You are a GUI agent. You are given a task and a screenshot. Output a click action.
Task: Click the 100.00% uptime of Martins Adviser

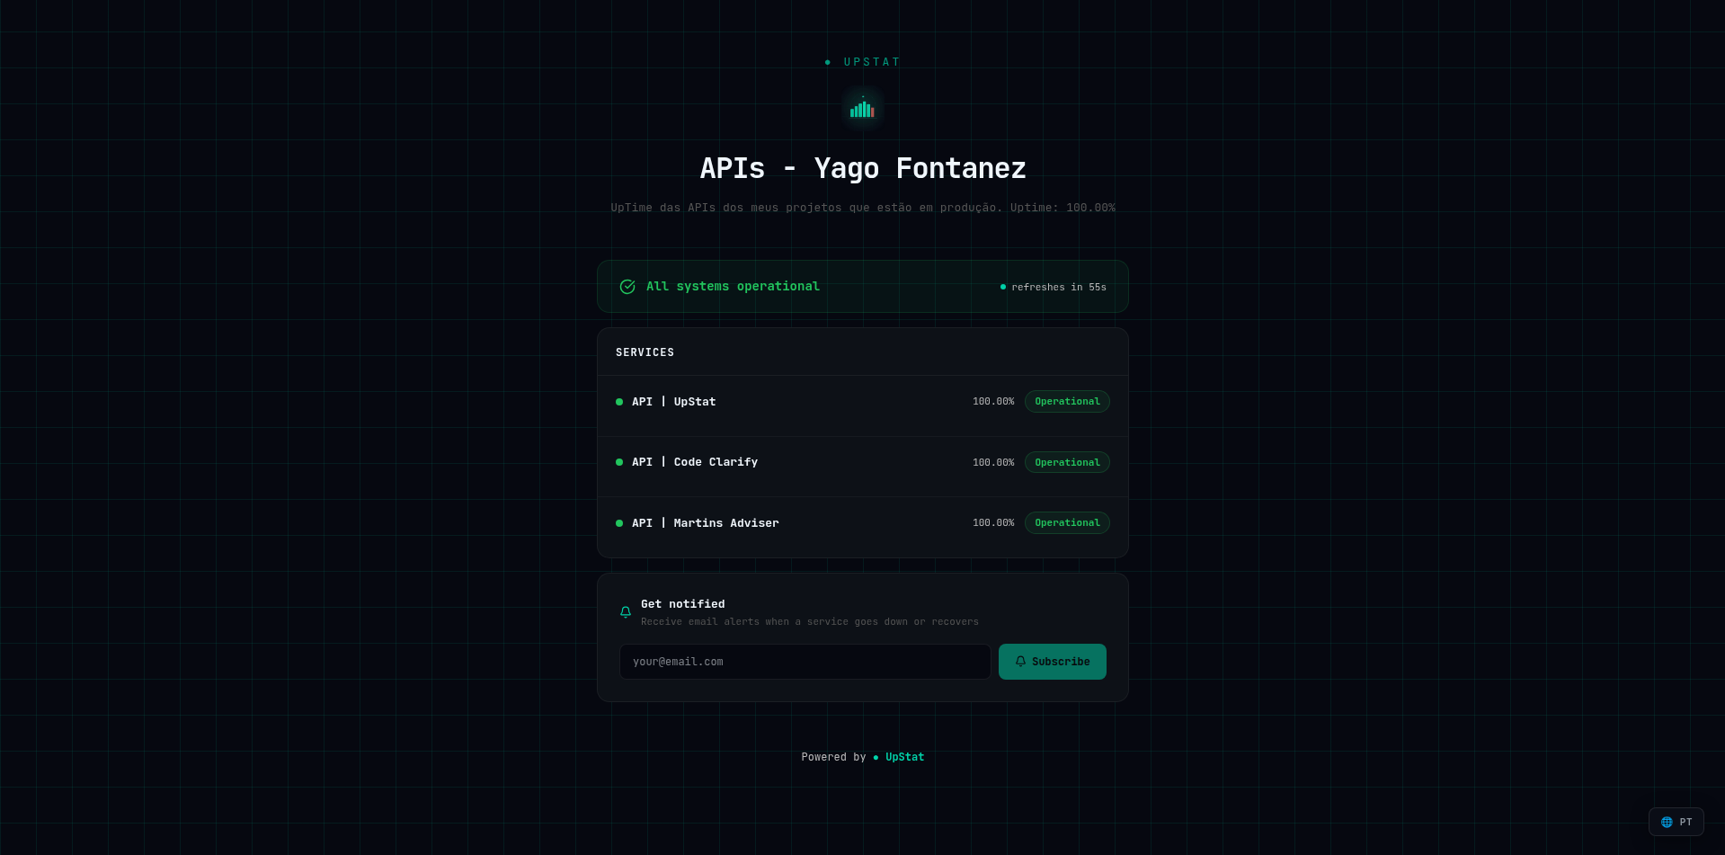[x=993, y=523]
